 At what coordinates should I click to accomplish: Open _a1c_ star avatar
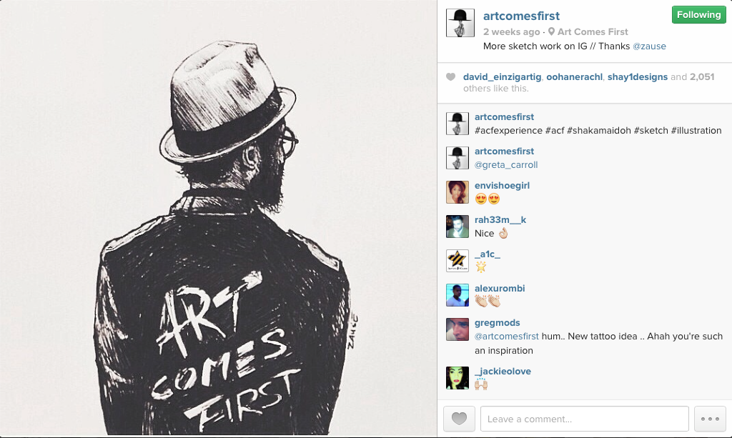(457, 260)
